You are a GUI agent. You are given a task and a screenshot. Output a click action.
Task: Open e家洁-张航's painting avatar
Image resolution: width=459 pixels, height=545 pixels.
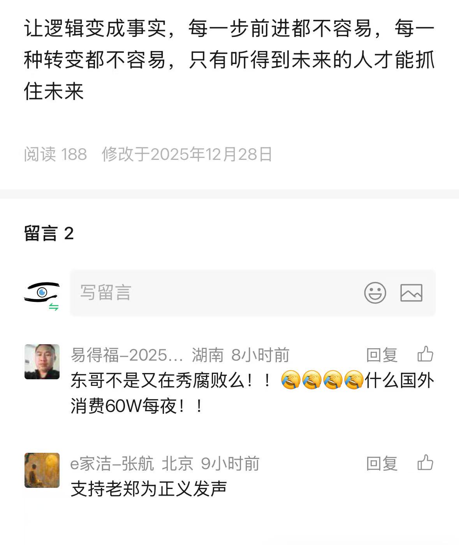pos(42,470)
